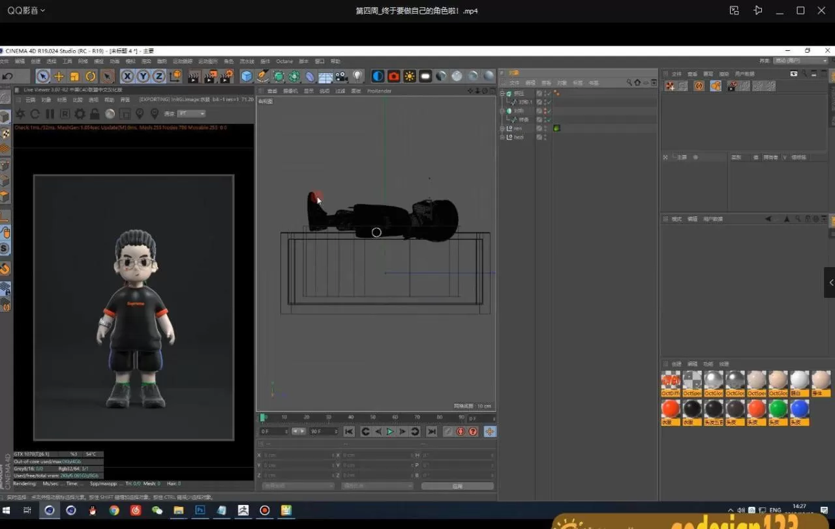Activate the X axis lock icon

coord(128,76)
